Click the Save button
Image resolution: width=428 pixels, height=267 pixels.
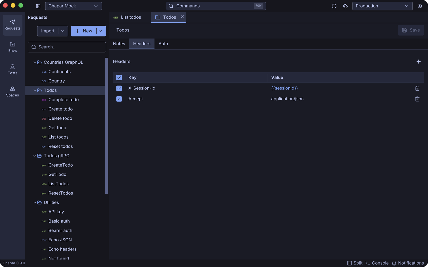411,30
